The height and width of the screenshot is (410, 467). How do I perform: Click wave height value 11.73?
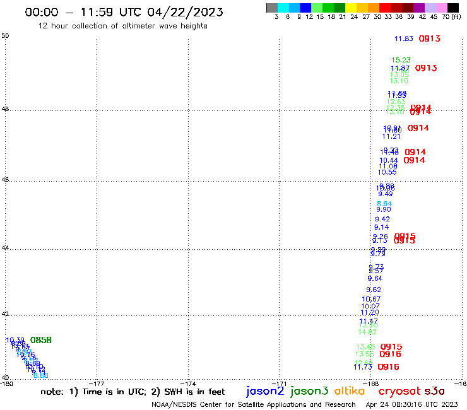[363, 367]
